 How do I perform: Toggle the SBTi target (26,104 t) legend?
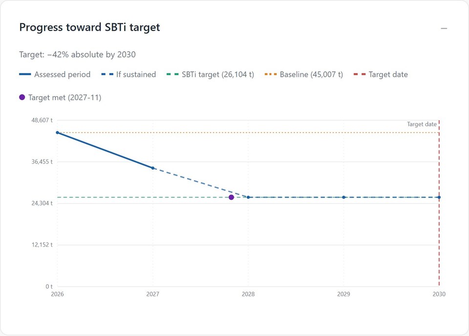(x=210, y=74)
